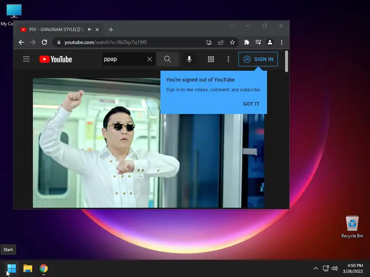Bookmark this tab with the star icon
The width and height of the screenshot is (370, 277).
(232, 42)
